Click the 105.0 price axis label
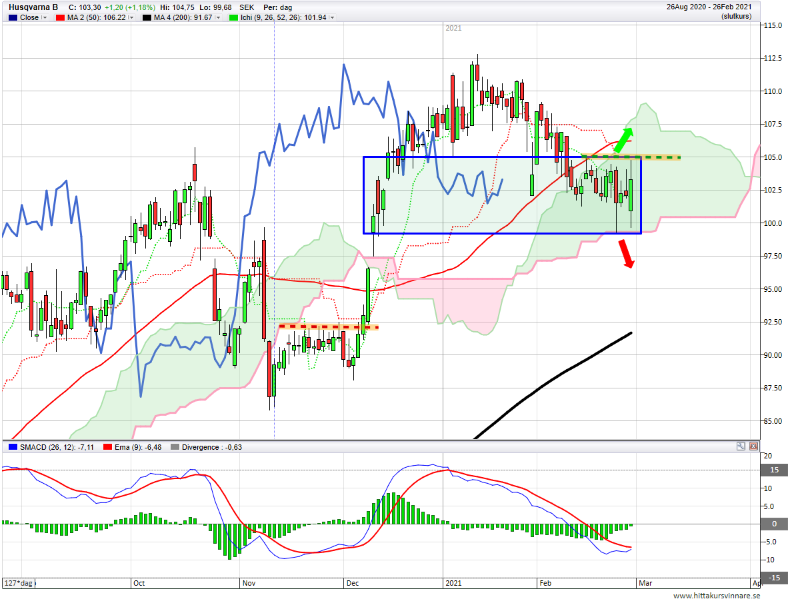Viewport: 790px width, 599px height. (x=773, y=157)
